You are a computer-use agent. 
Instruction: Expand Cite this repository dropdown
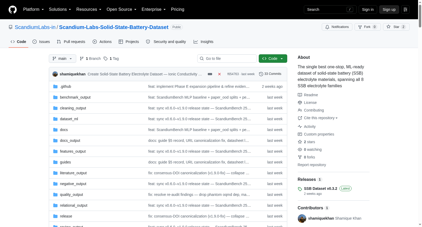[x=321, y=118]
